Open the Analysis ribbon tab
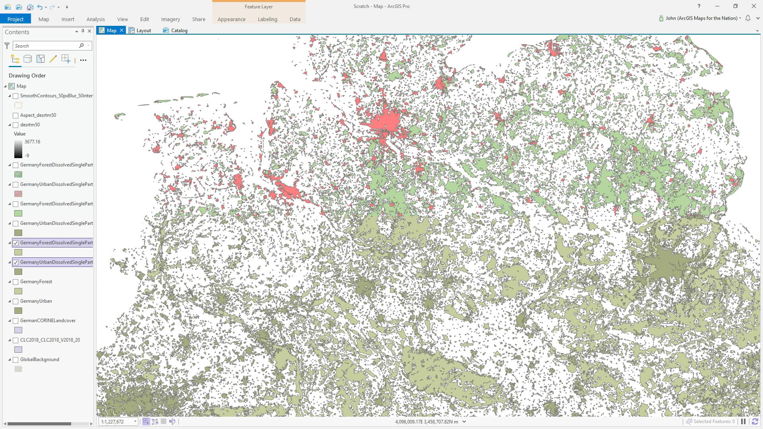The image size is (763, 429). [95, 19]
